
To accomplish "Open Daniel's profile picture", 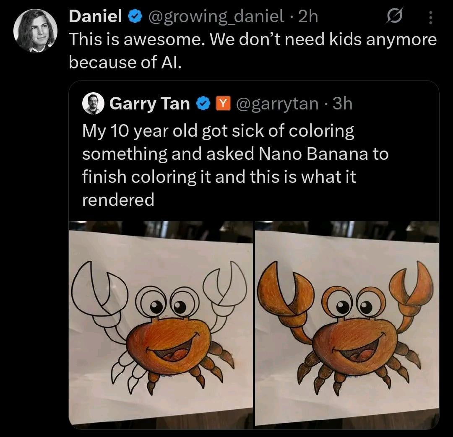I will 35,31.
